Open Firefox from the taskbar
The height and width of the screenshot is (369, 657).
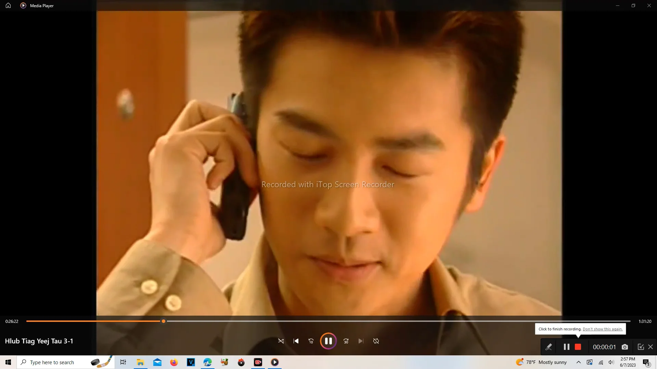click(x=174, y=362)
